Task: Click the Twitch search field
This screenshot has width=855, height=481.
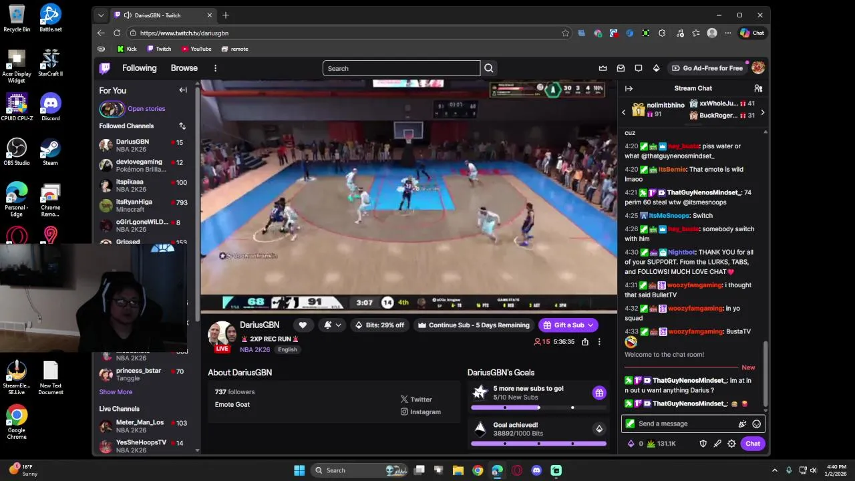Action: pyautogui.click(x=401, y=68)
